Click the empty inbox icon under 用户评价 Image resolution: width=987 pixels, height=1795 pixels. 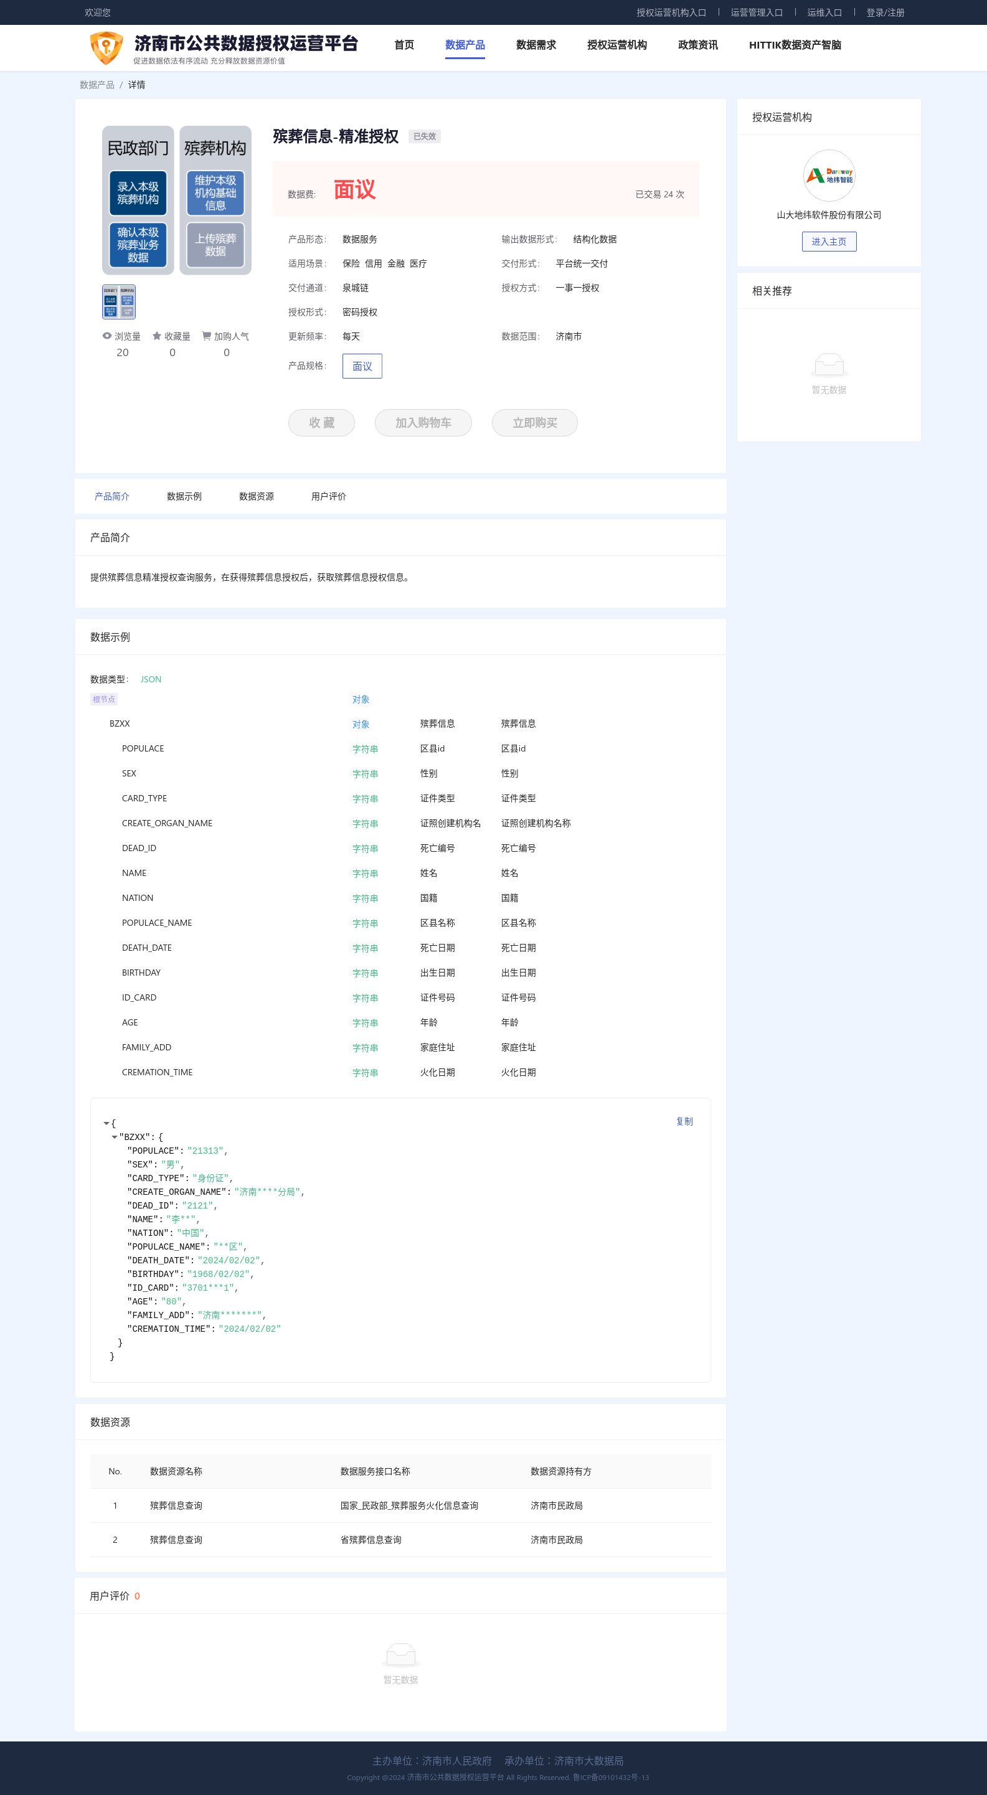click(400, 1654)
